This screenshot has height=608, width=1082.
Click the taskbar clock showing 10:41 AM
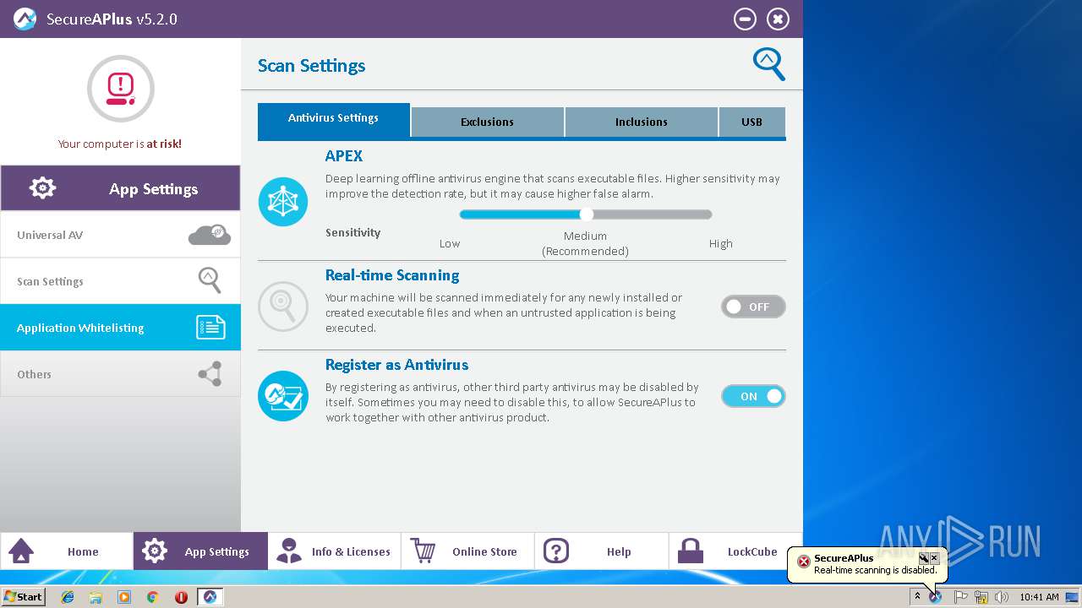1039,597
